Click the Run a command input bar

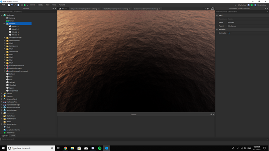tap(134, 139)
